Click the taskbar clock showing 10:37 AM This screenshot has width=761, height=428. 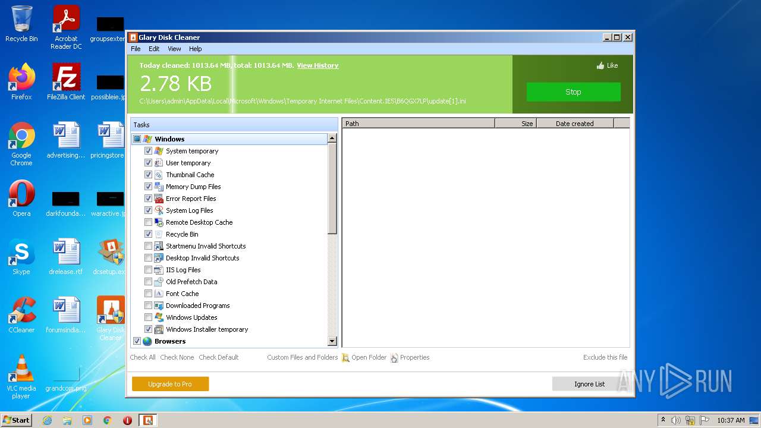(731, 420)
